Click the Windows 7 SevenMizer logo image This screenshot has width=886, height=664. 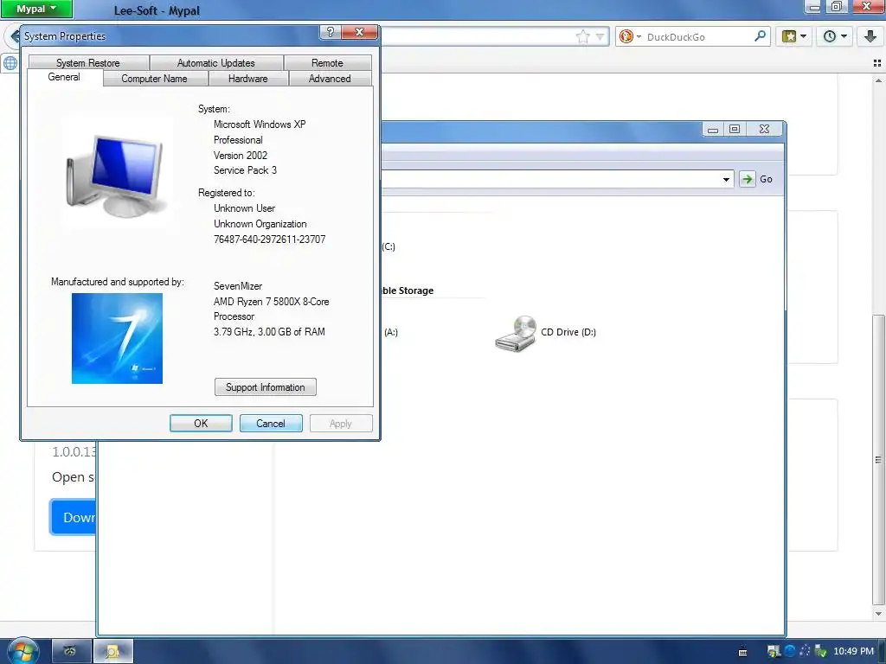pyautogui.click(x=117, y=338)
